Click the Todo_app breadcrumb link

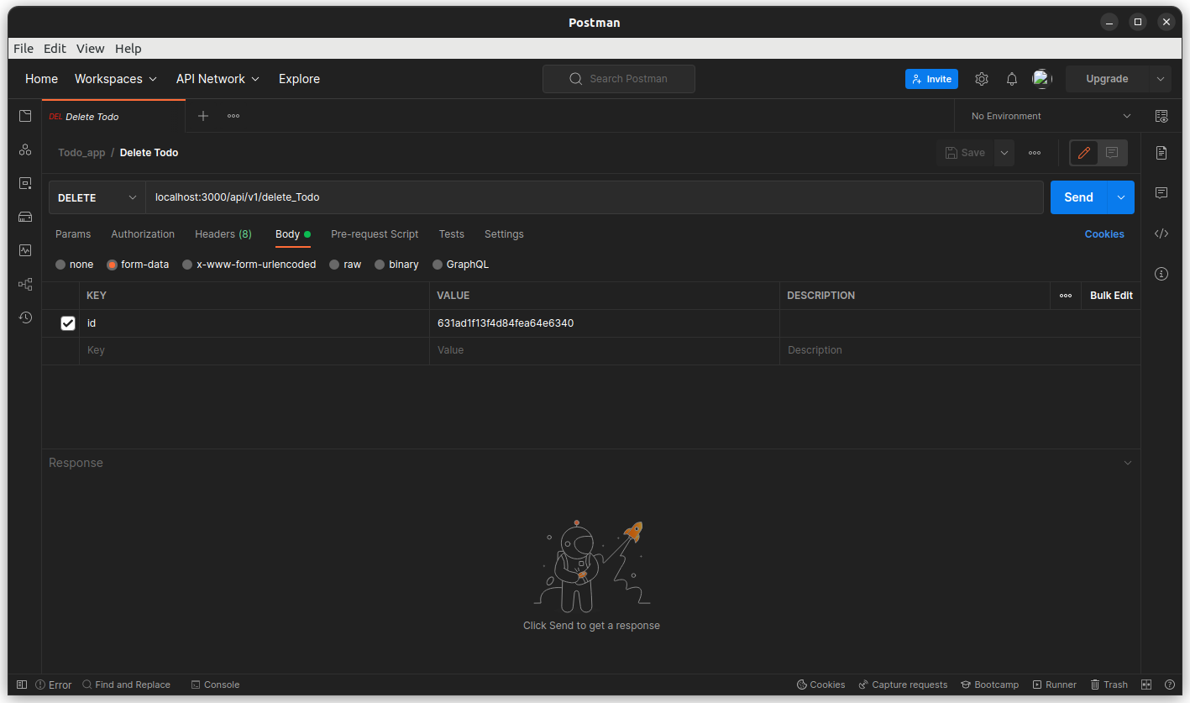[81, 153]
